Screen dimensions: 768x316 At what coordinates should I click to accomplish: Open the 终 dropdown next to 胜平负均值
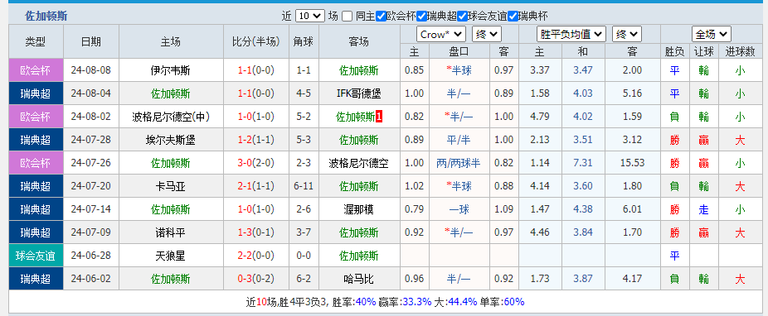pyautogui.click(x=627, y=34)
